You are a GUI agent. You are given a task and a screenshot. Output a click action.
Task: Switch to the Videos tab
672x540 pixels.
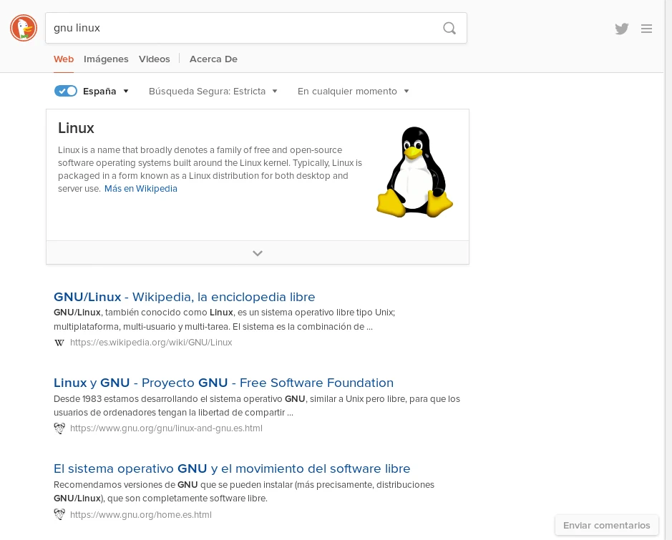(x=155, y=59)
